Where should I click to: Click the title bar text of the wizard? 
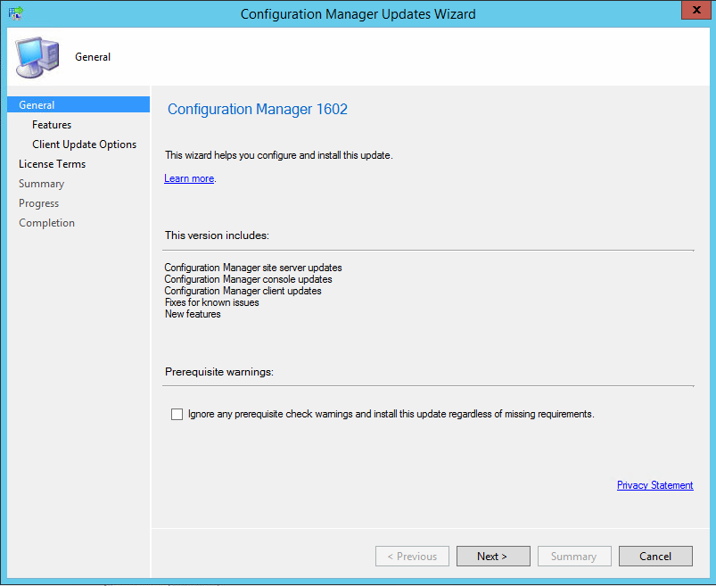coord(358,13)
